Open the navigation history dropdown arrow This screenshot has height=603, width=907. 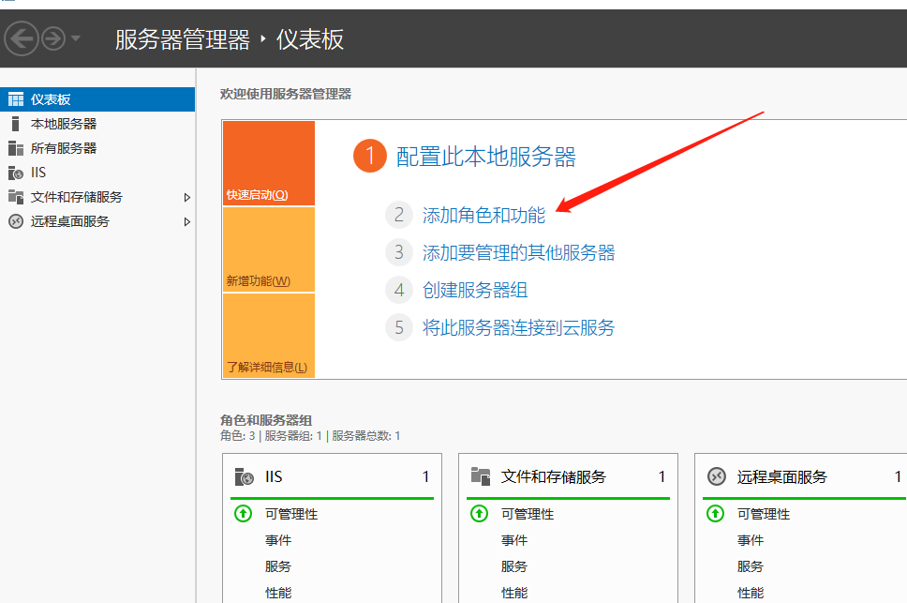tap(76, 38)
